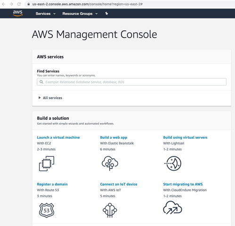Click the browser forward arrow
This screenshot has width=235, height=226.
(11, 4)
